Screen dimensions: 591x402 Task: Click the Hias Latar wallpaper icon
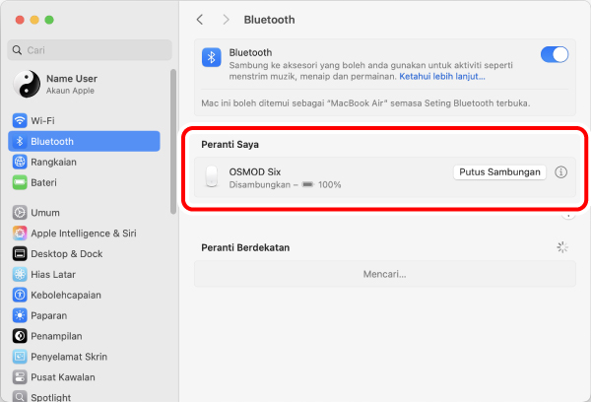coord(20,274)
